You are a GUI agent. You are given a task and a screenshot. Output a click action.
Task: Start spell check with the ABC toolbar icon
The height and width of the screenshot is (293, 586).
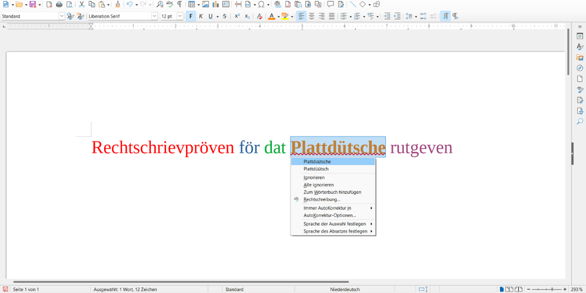click(x=170, y=4)
